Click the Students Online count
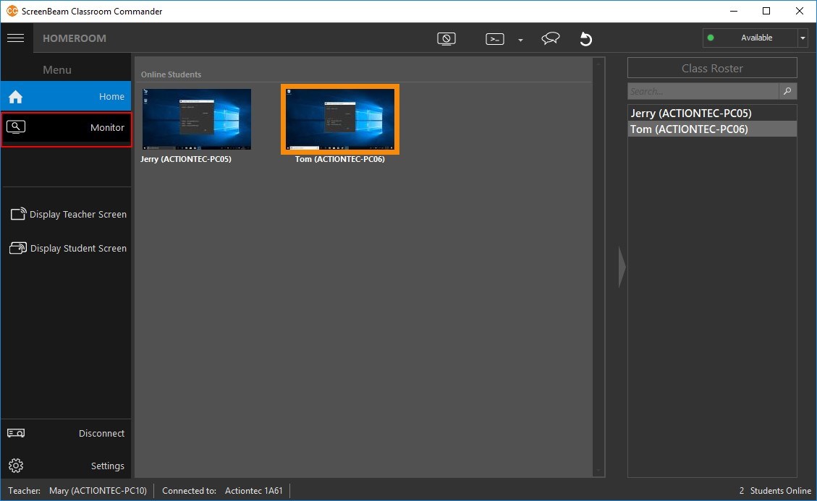Screen dimensions: 817x501 pos(775,491)
